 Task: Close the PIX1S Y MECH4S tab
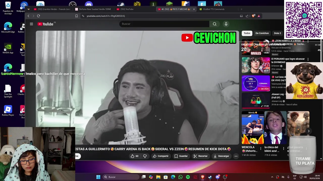tap(194, 9)
